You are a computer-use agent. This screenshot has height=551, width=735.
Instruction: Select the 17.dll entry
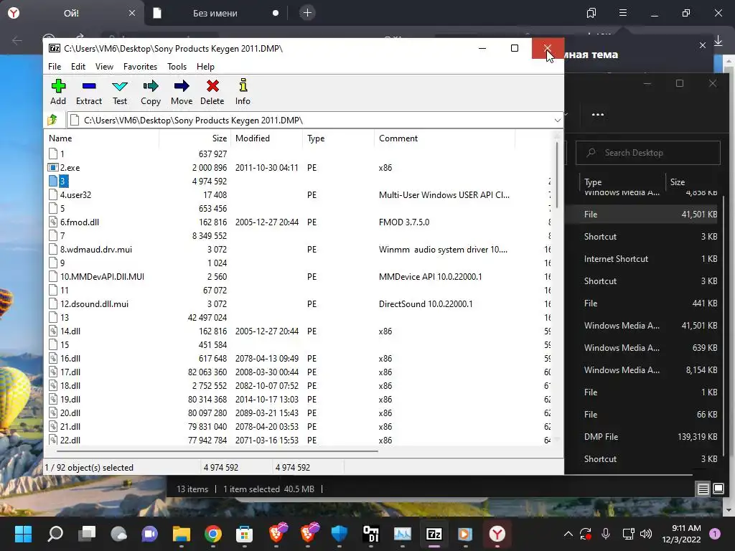click(x=70, y=372)
